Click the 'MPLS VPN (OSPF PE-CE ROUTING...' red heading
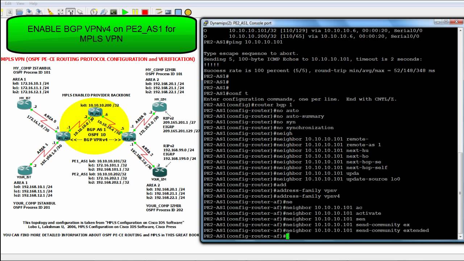The width and height of the screenshot is (464, 261). pos(98,59)
